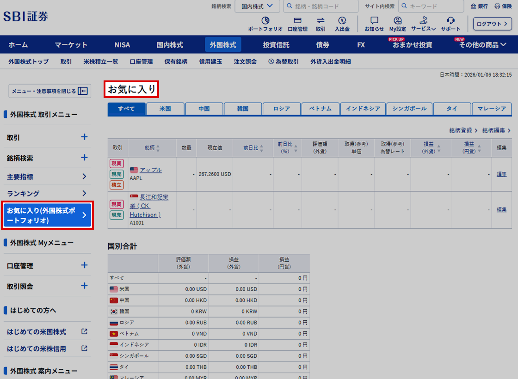The width and height of the screenshot is (518, 379).
Task: Open the 国内株式 search type dropdown
Action: tap(257, 6)
